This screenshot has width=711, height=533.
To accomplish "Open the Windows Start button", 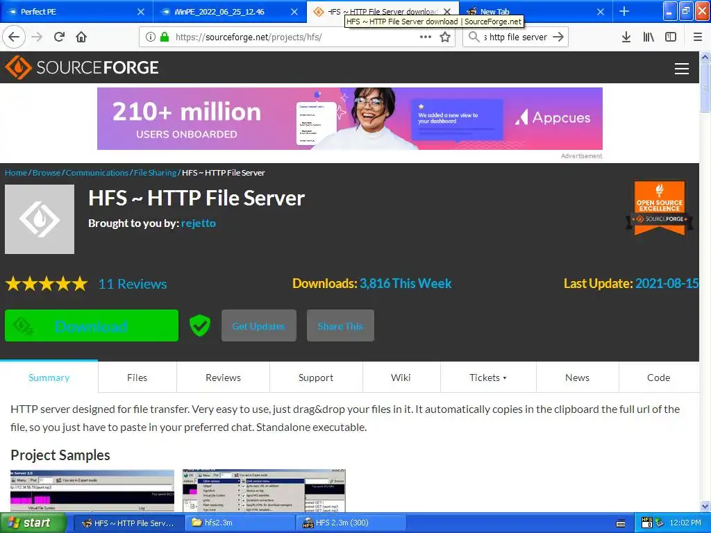I will click(33, 523).
